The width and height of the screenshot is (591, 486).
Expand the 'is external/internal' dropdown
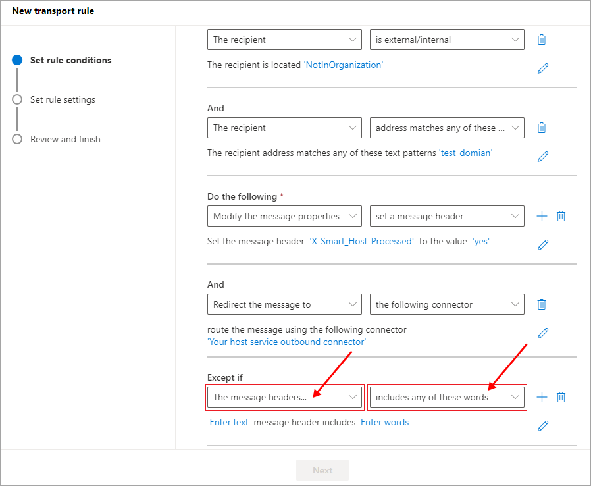pyautogui.click(x=447, y=40)
